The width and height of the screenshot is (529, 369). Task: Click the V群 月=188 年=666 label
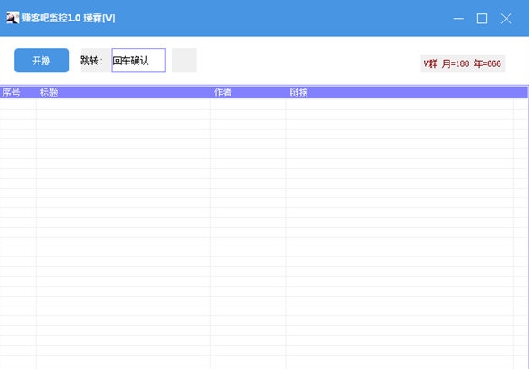pos(462,63)
